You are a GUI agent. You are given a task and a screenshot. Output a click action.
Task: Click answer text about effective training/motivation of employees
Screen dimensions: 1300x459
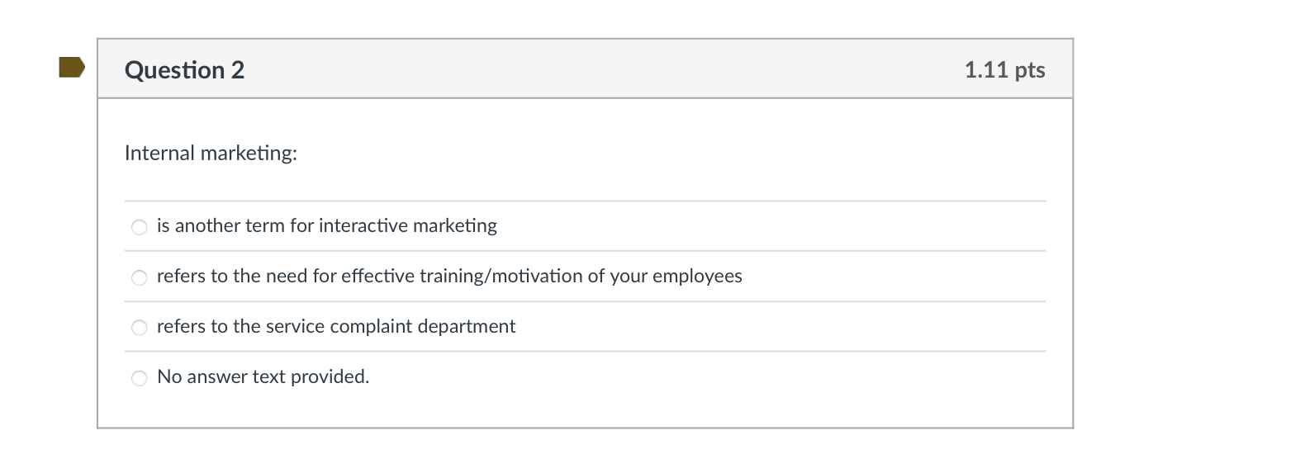click(448, 276)
